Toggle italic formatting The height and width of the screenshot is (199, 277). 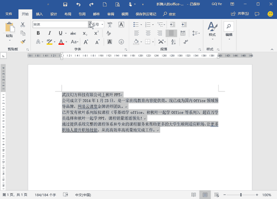(x=50, y=33)
